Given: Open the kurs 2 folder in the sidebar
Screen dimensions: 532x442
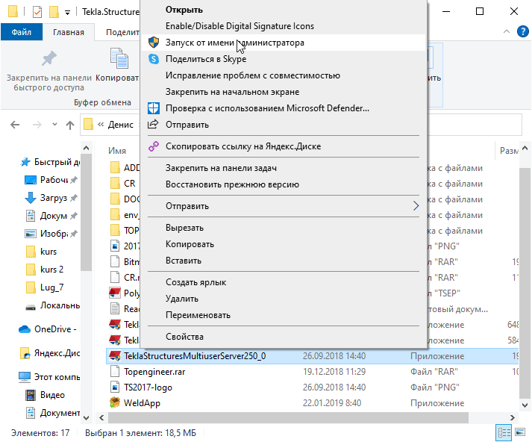Looking at the screenshot, I should tap(45, 270).
